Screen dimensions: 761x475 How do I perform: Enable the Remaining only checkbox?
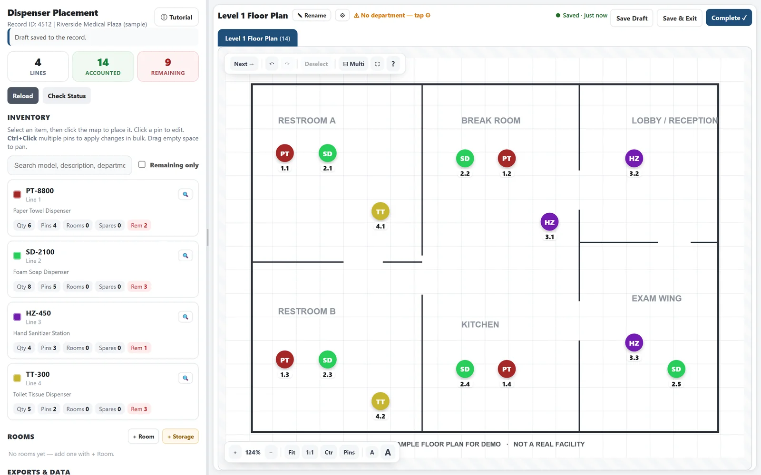142,164
